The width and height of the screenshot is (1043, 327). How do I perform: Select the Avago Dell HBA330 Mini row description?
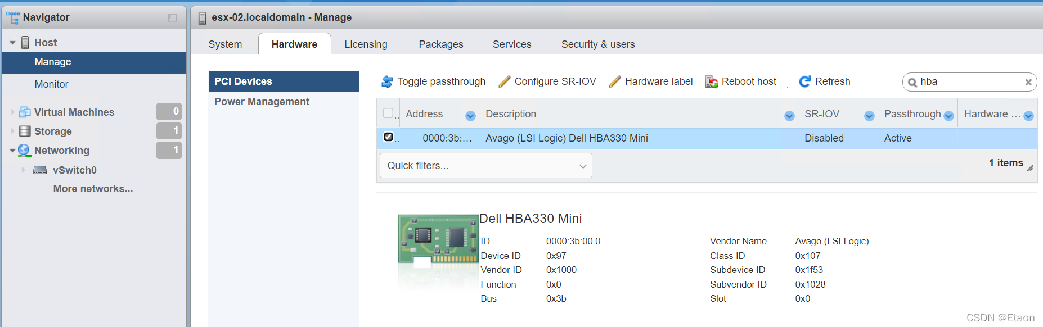(x=567, y=138)
